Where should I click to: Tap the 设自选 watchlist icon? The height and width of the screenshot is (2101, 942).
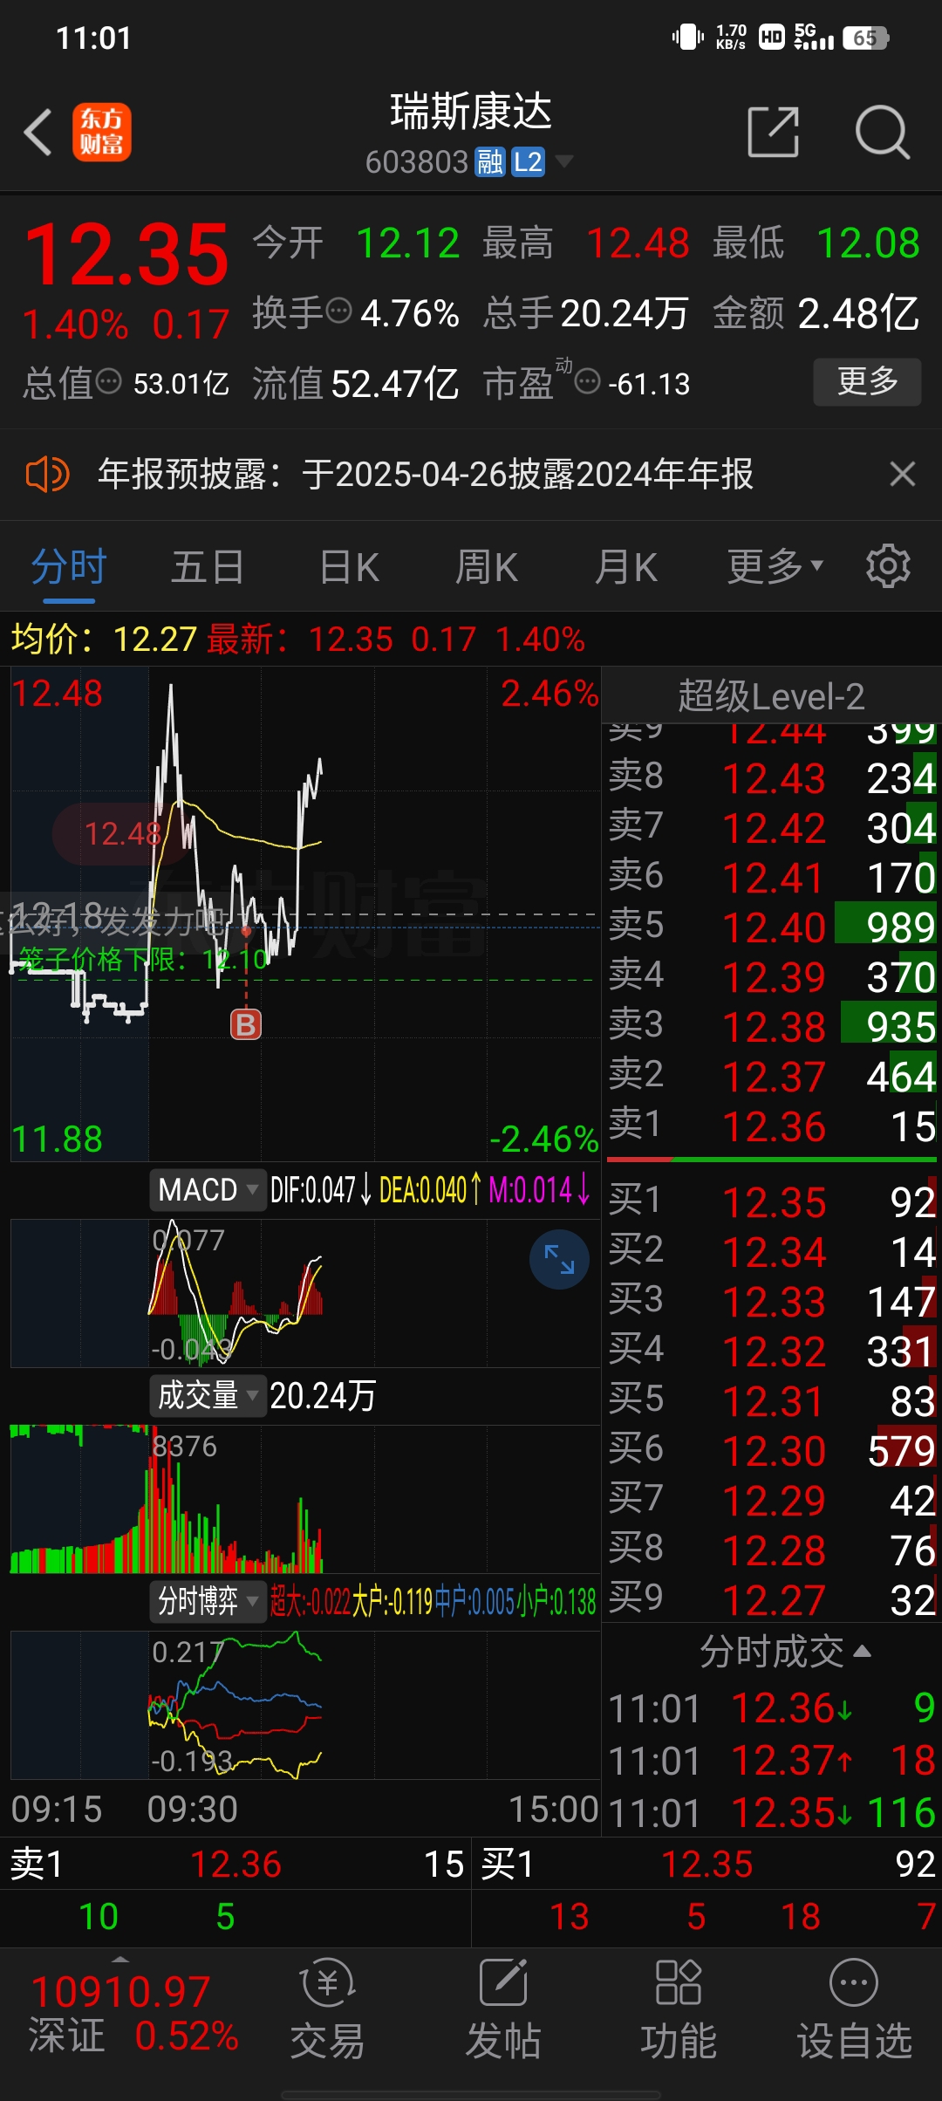pos(854,2009)
